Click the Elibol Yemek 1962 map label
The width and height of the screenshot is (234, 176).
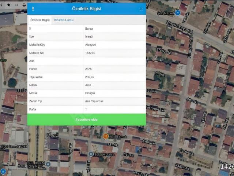tap(14, 146)
